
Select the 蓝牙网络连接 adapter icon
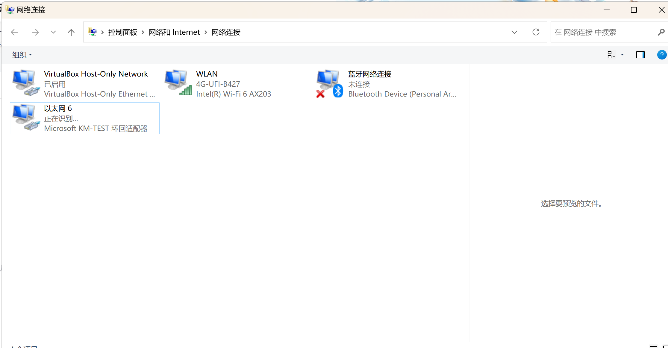[330, 84]
